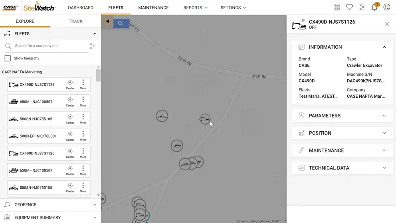Collapse side panel with black arrow

tap(107, 22)
